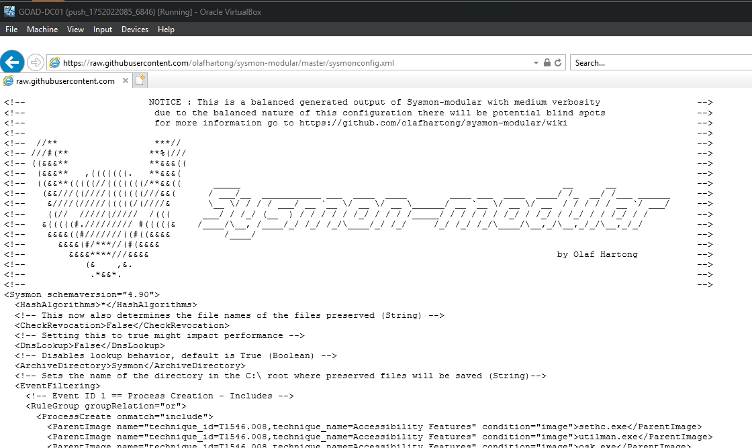Click the DnsLookup False line

click(x=90, y=345)
